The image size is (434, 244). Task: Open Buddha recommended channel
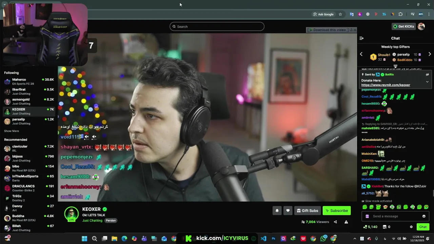(29, 218)
